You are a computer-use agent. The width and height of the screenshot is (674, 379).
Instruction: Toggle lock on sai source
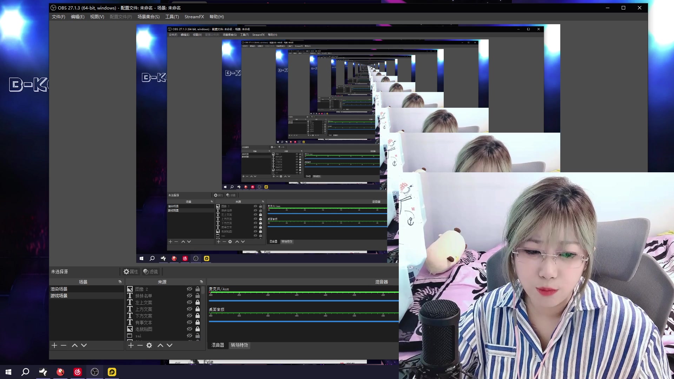198,335
